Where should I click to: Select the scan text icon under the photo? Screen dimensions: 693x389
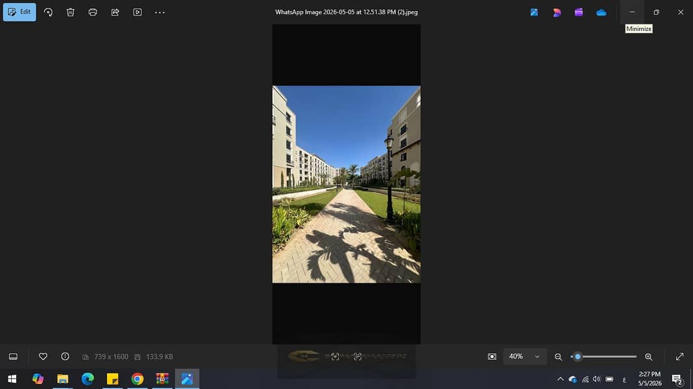tap(358, 357)
